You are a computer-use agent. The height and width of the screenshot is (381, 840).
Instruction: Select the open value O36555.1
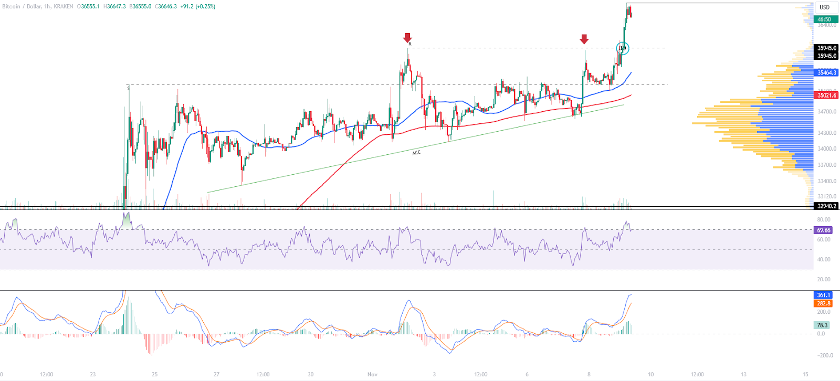88,6
